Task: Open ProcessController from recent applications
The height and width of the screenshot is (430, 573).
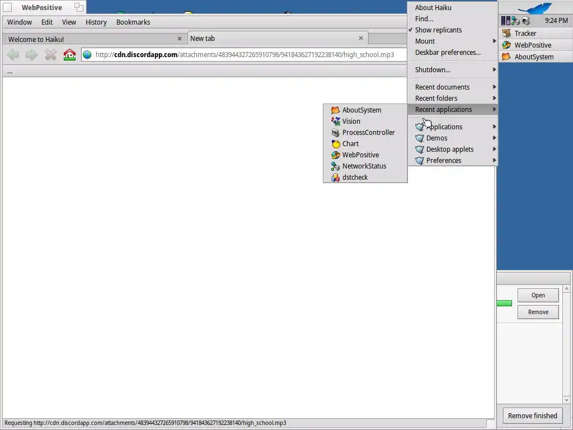Action: (365, 132)
